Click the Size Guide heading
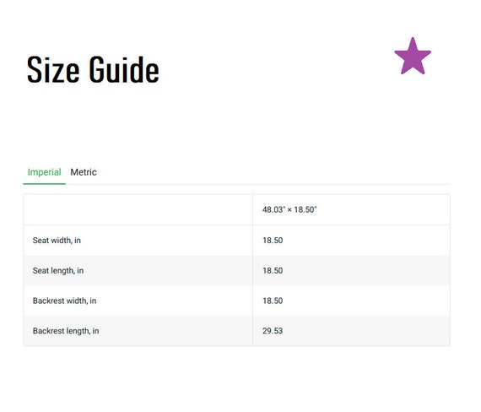This screenshot has width=481, height=412. click(x=93, y=69)
